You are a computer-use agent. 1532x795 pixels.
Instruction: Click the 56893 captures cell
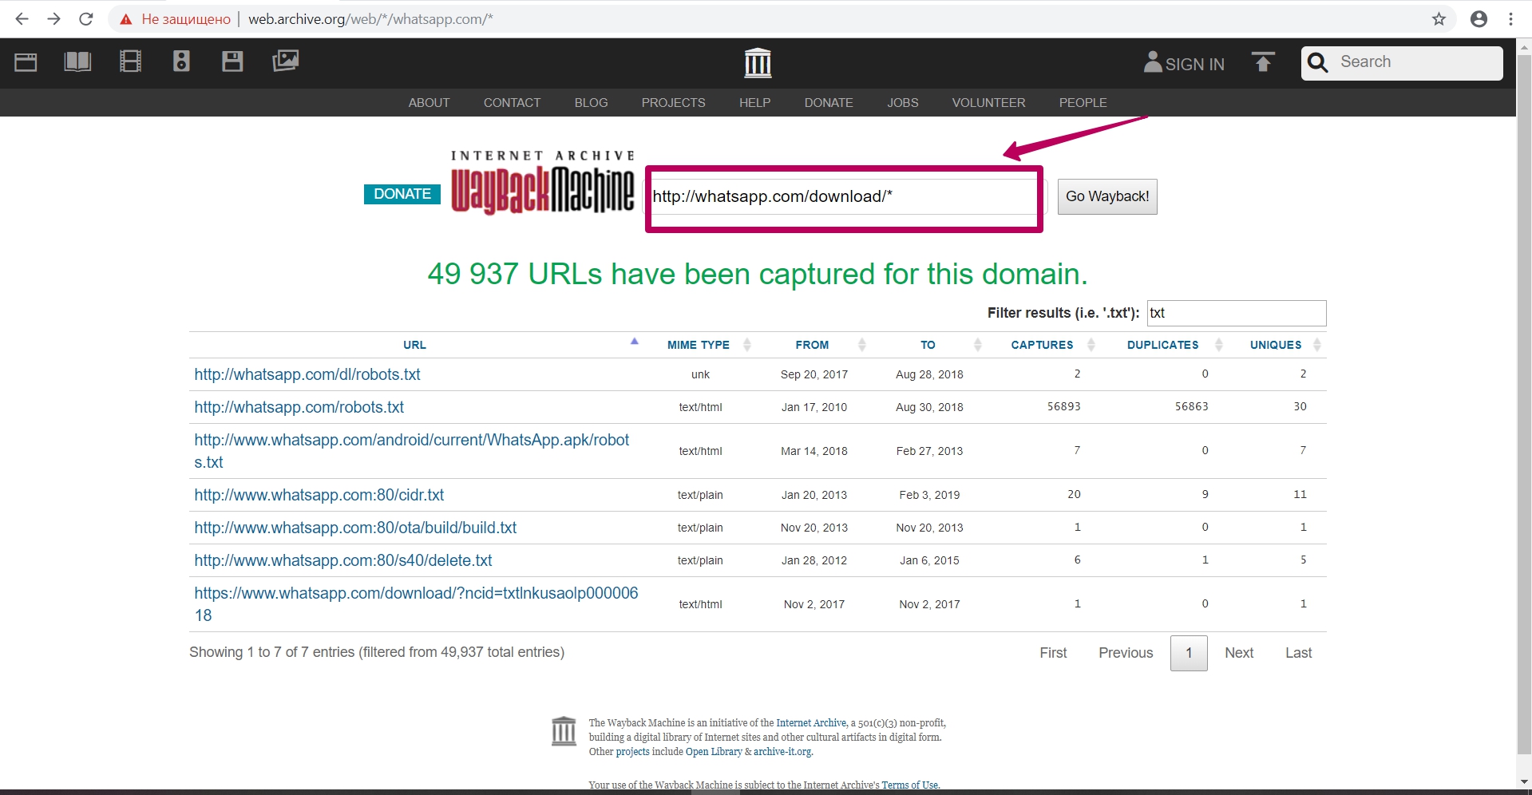[x=1063, y=407]
